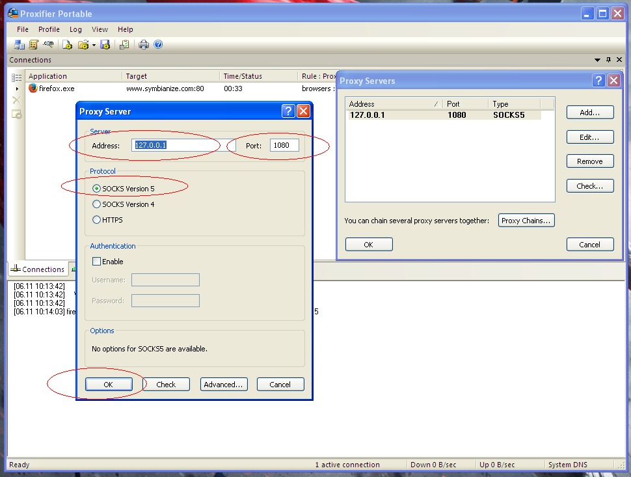This screenshot has height=477, width=631.
Task: Click '1 active connection' status text
Action: (347, 465)
